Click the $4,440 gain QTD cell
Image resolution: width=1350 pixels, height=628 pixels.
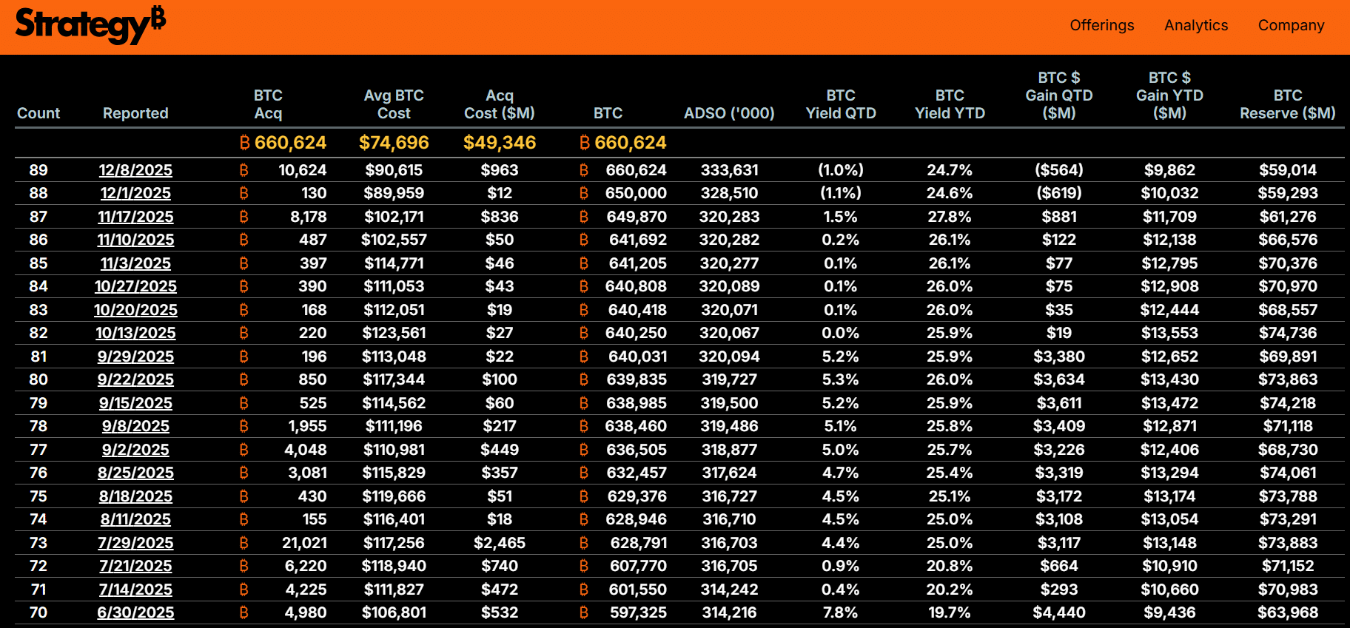pyautogui.click(x=1059, y=612)
